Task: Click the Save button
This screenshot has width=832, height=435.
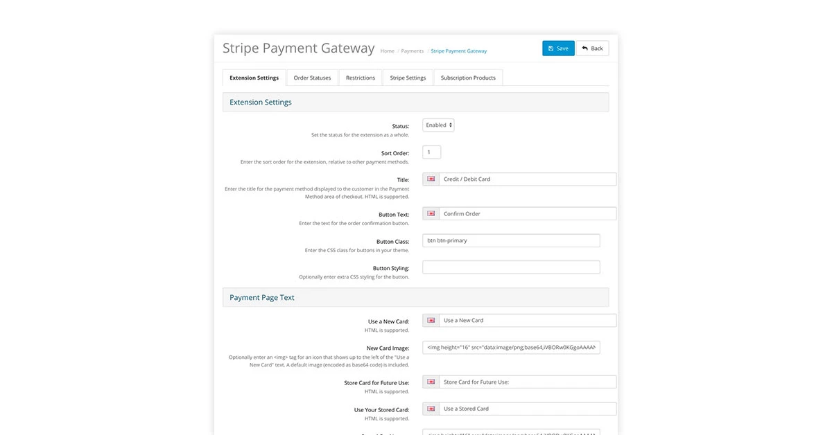Action: pyautogui.click(x=558, y=48)
